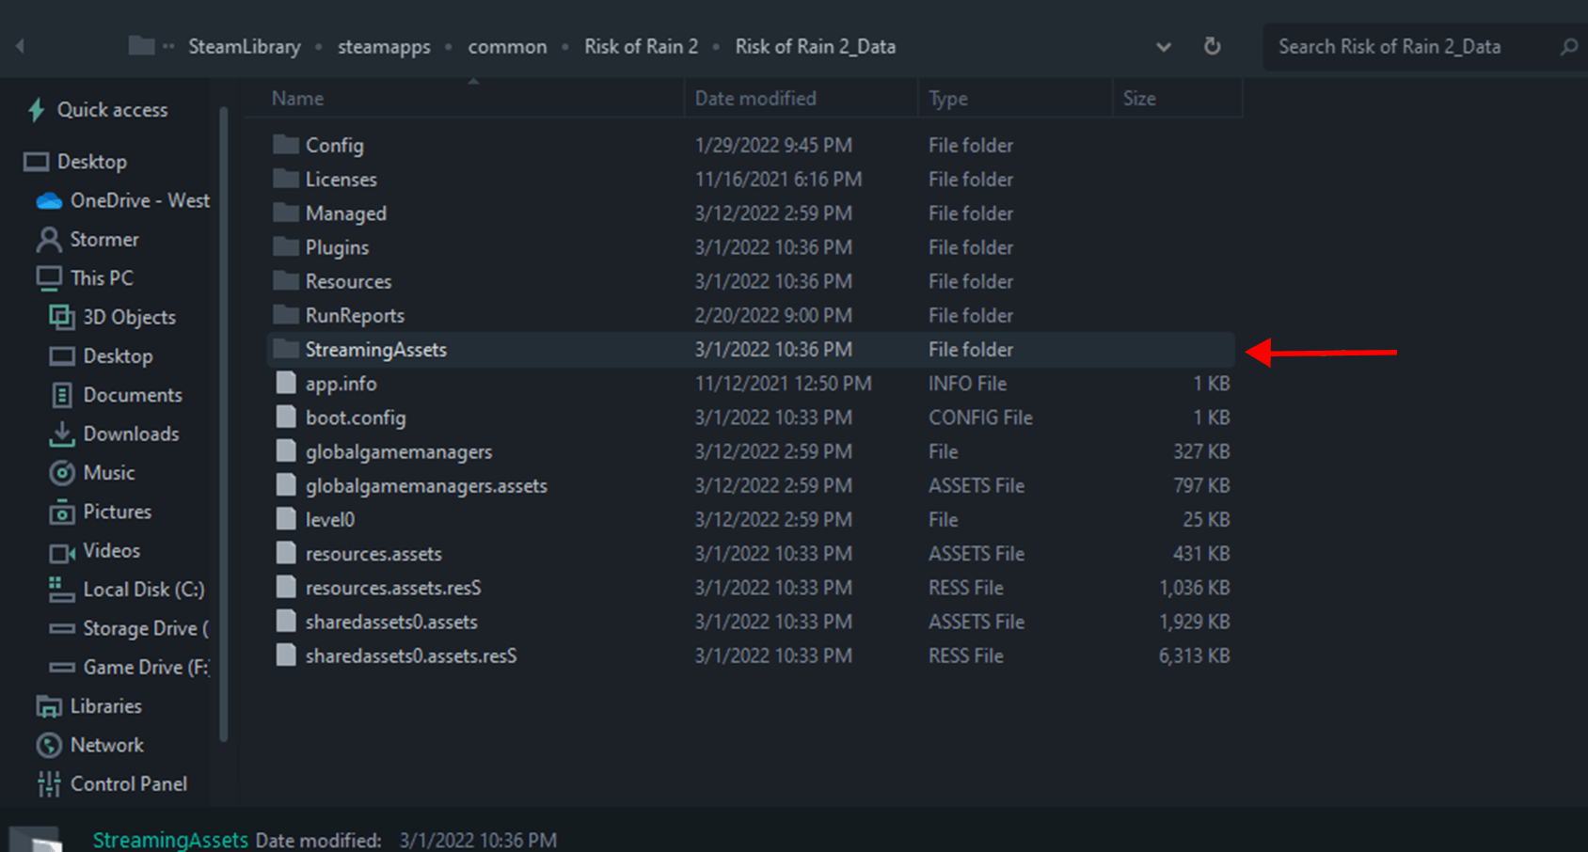Select Stormer in the navigation pane
The width and height of the screenshot is (1588, 852).
(x=104, y=240)
